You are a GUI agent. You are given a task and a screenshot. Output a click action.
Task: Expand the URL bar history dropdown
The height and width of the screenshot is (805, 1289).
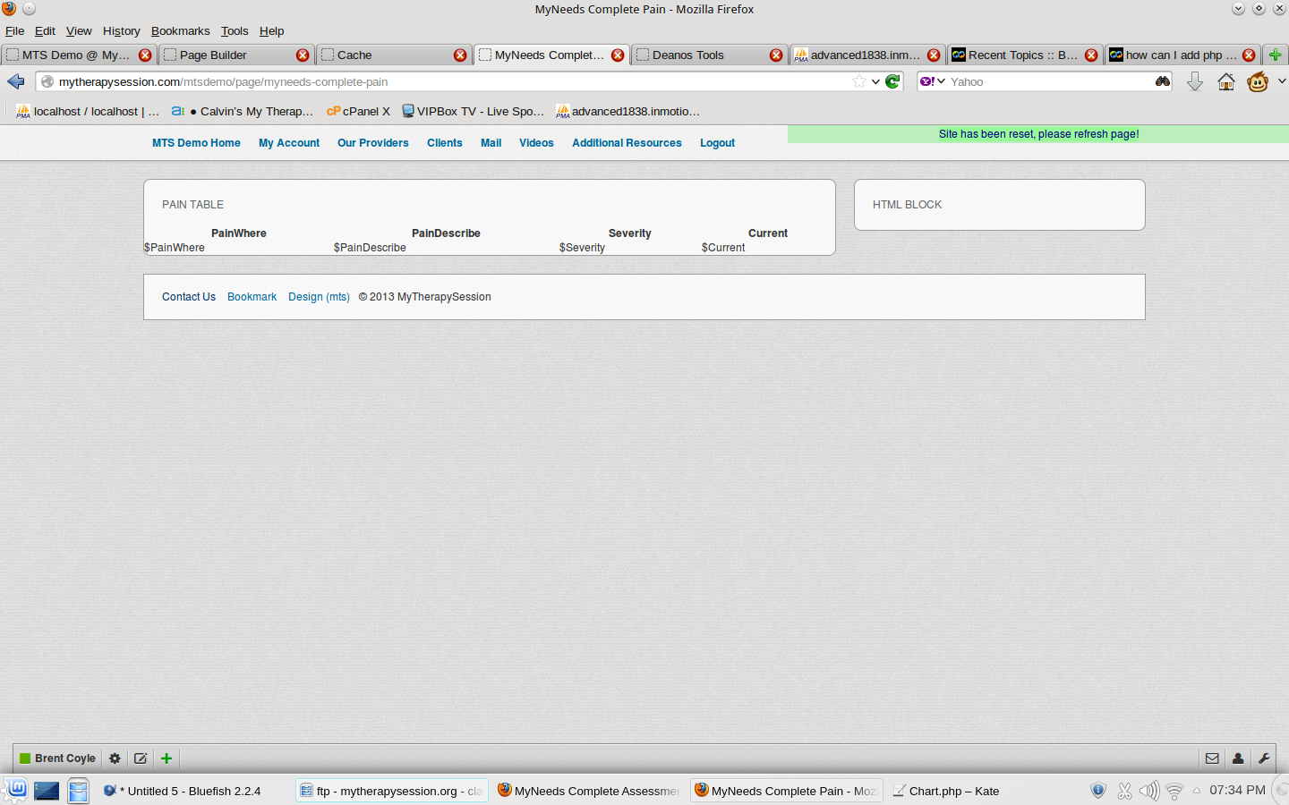point(875,81)
